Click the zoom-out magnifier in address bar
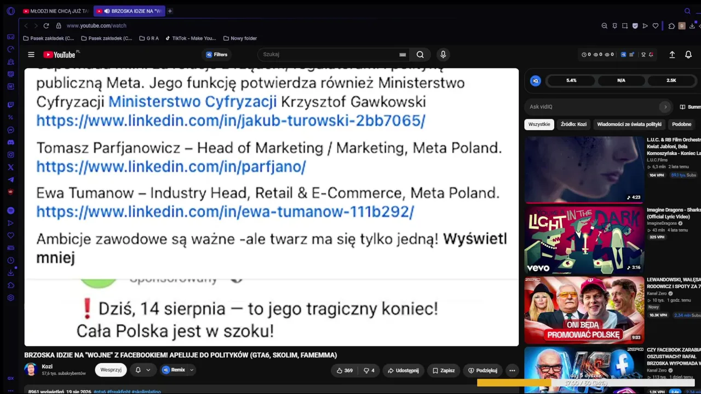This screenshot has width=701, height=394. 605,26
